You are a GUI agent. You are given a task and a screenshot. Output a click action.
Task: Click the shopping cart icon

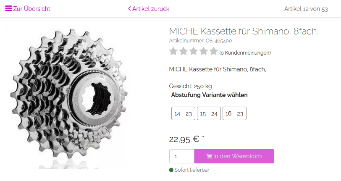point(209,157)
